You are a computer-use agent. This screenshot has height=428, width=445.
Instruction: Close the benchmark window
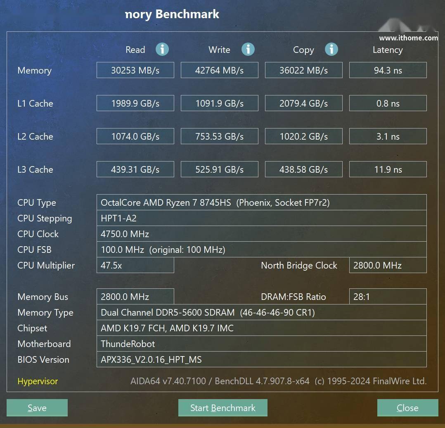407,408
